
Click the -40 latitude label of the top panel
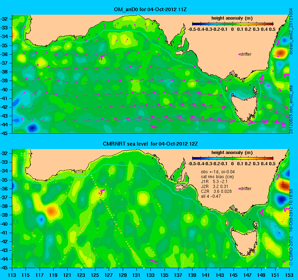click(4, 90)
